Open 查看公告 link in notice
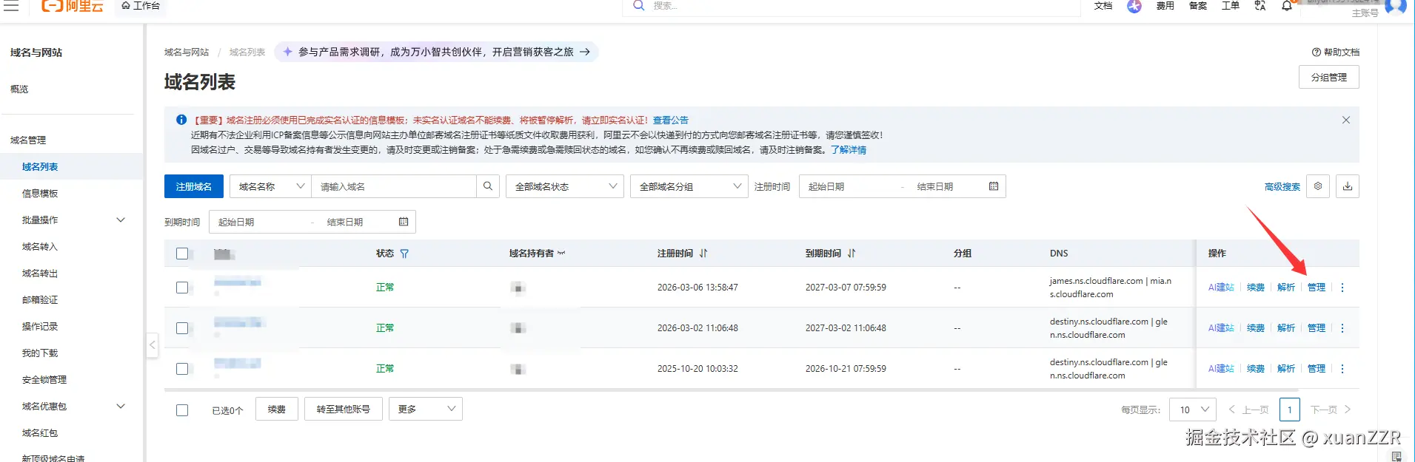Viewport: 1415px width, 462px height. [671, 120]
